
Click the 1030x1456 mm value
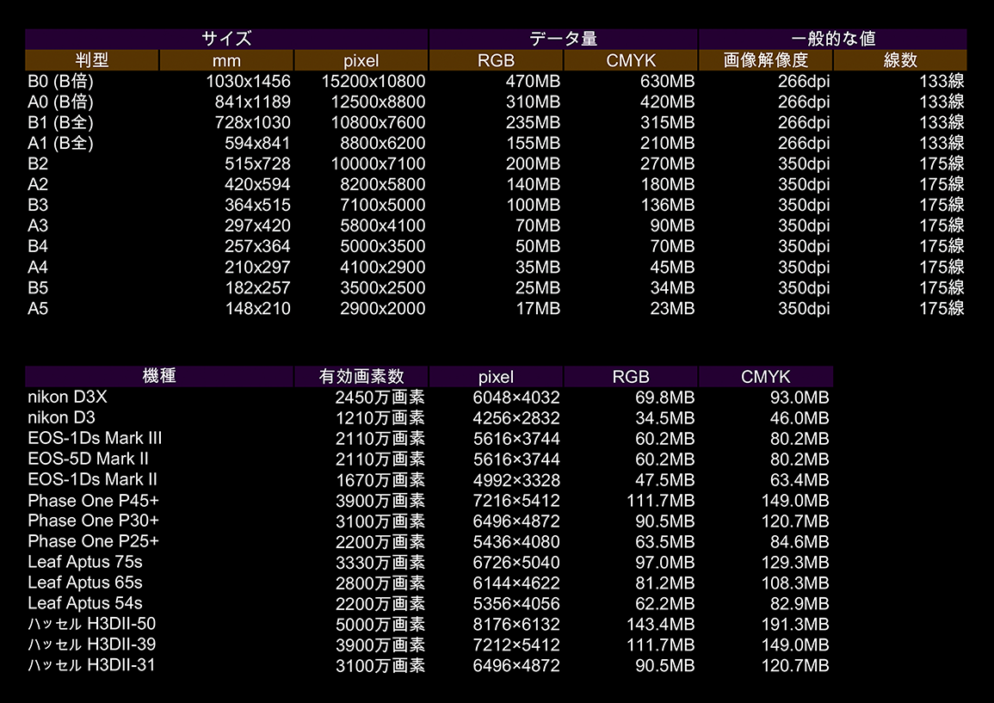click(x=248, y=81)
